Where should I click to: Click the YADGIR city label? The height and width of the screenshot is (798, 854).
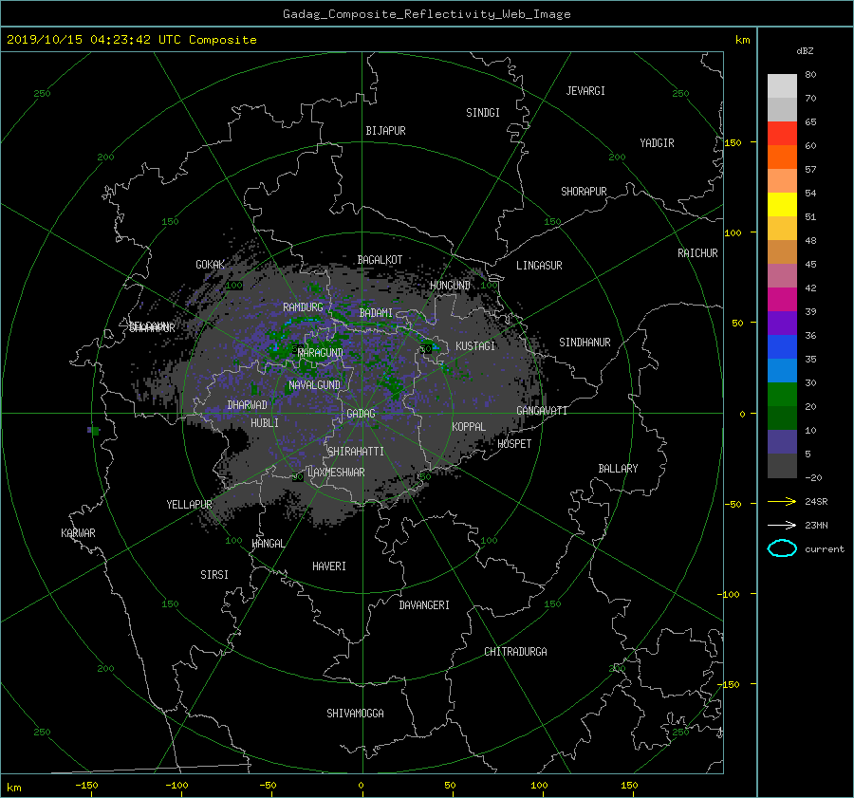pyautogui.click(x=657, y=143)
